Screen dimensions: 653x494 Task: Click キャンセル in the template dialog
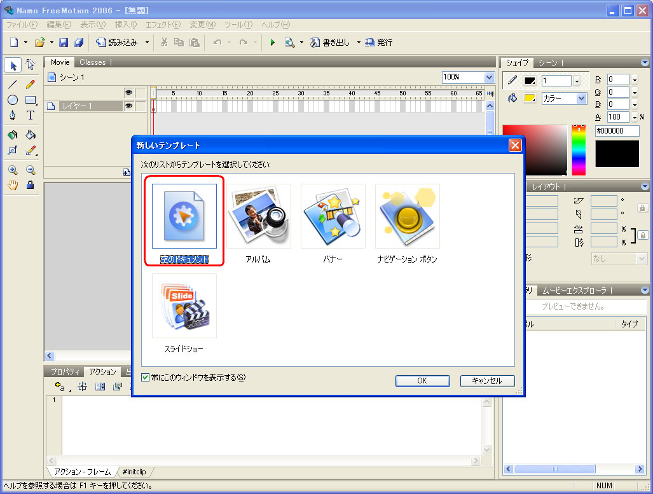point(487,381)
